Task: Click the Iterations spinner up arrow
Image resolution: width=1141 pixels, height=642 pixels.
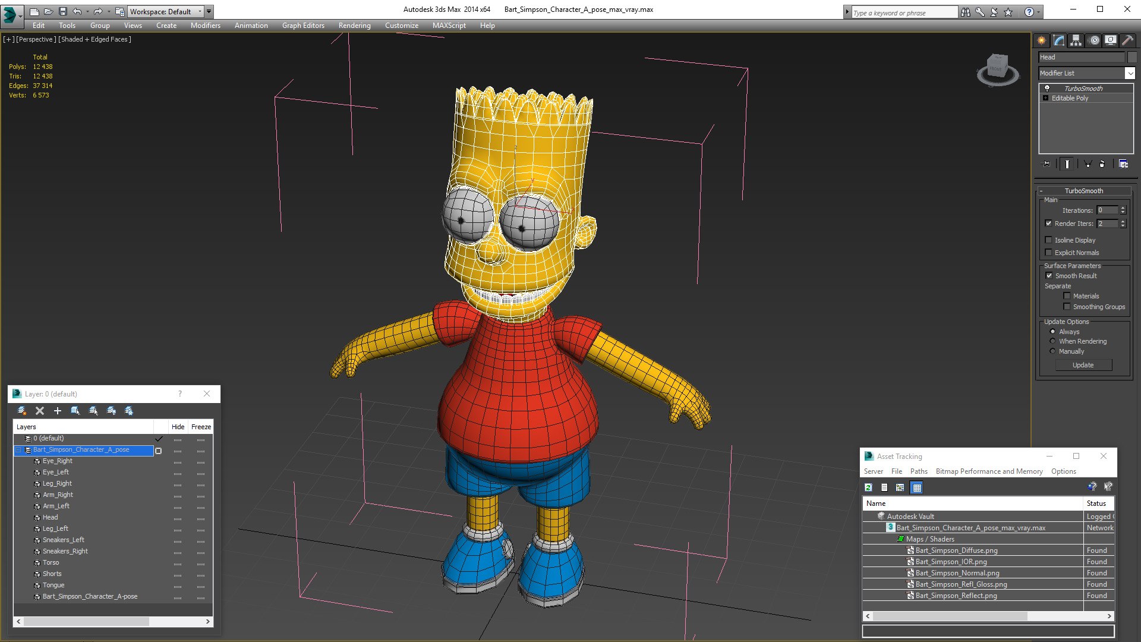Action: click(x=1123, y=208)
